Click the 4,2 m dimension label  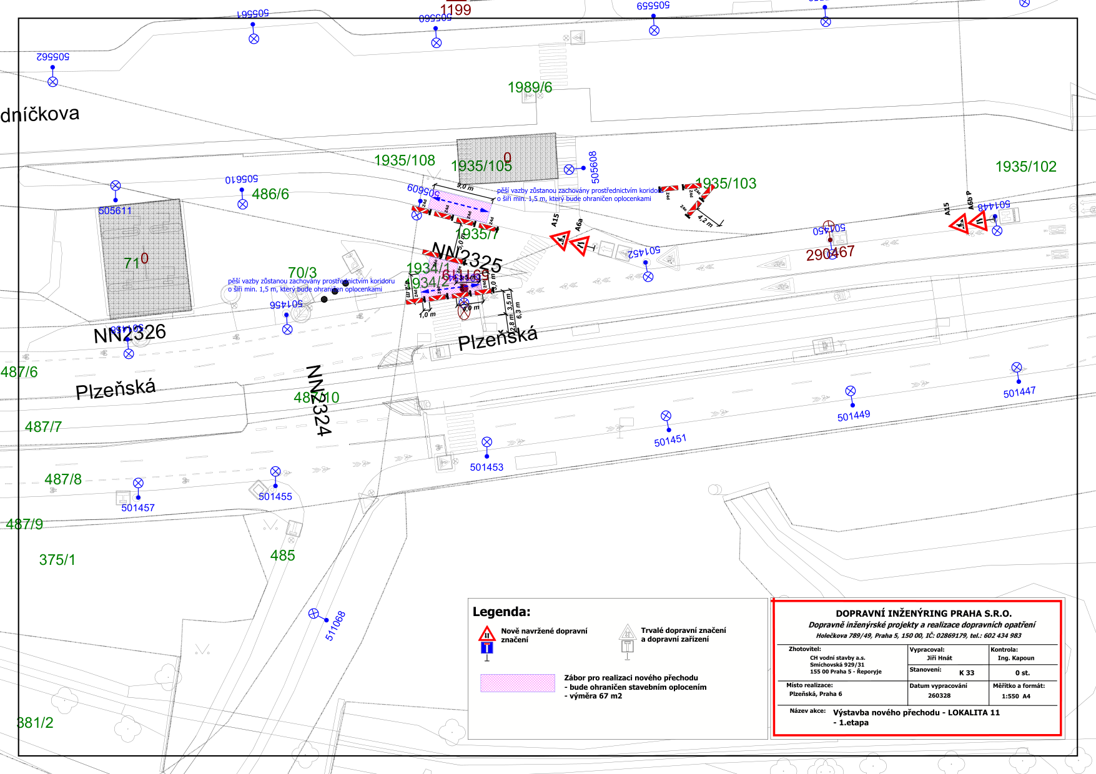tap(705, 220)
